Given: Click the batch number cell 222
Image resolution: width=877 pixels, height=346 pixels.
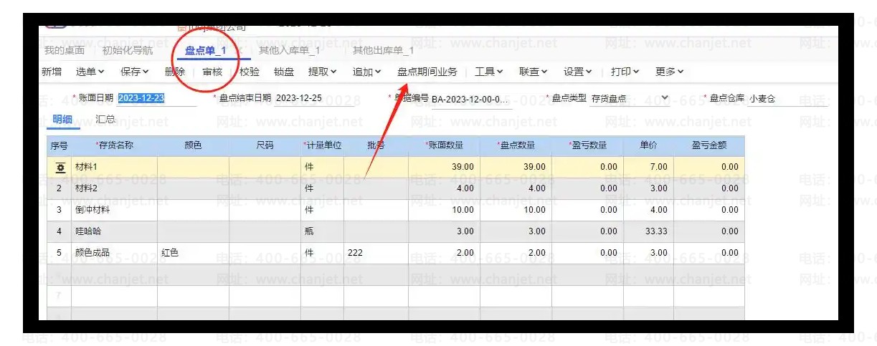Looking at the screenshot, I should (x=376, y=253).
